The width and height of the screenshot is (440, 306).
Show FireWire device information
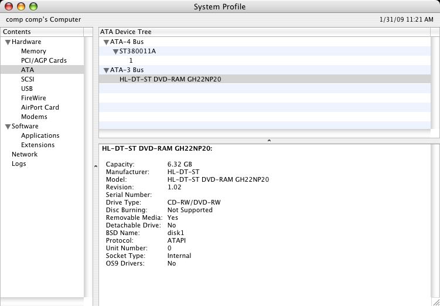33,98
